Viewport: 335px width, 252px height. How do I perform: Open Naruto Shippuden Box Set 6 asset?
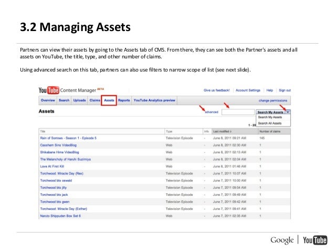tap(60, 216)
